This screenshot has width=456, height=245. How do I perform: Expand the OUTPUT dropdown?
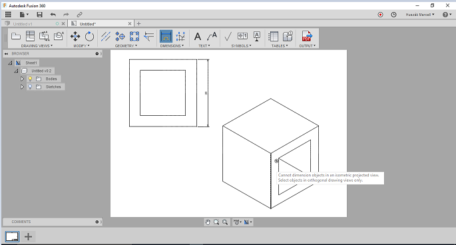click(x=308, y=46)
